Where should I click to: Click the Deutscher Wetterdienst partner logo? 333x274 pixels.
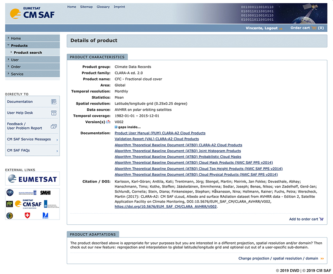[27, 193]
